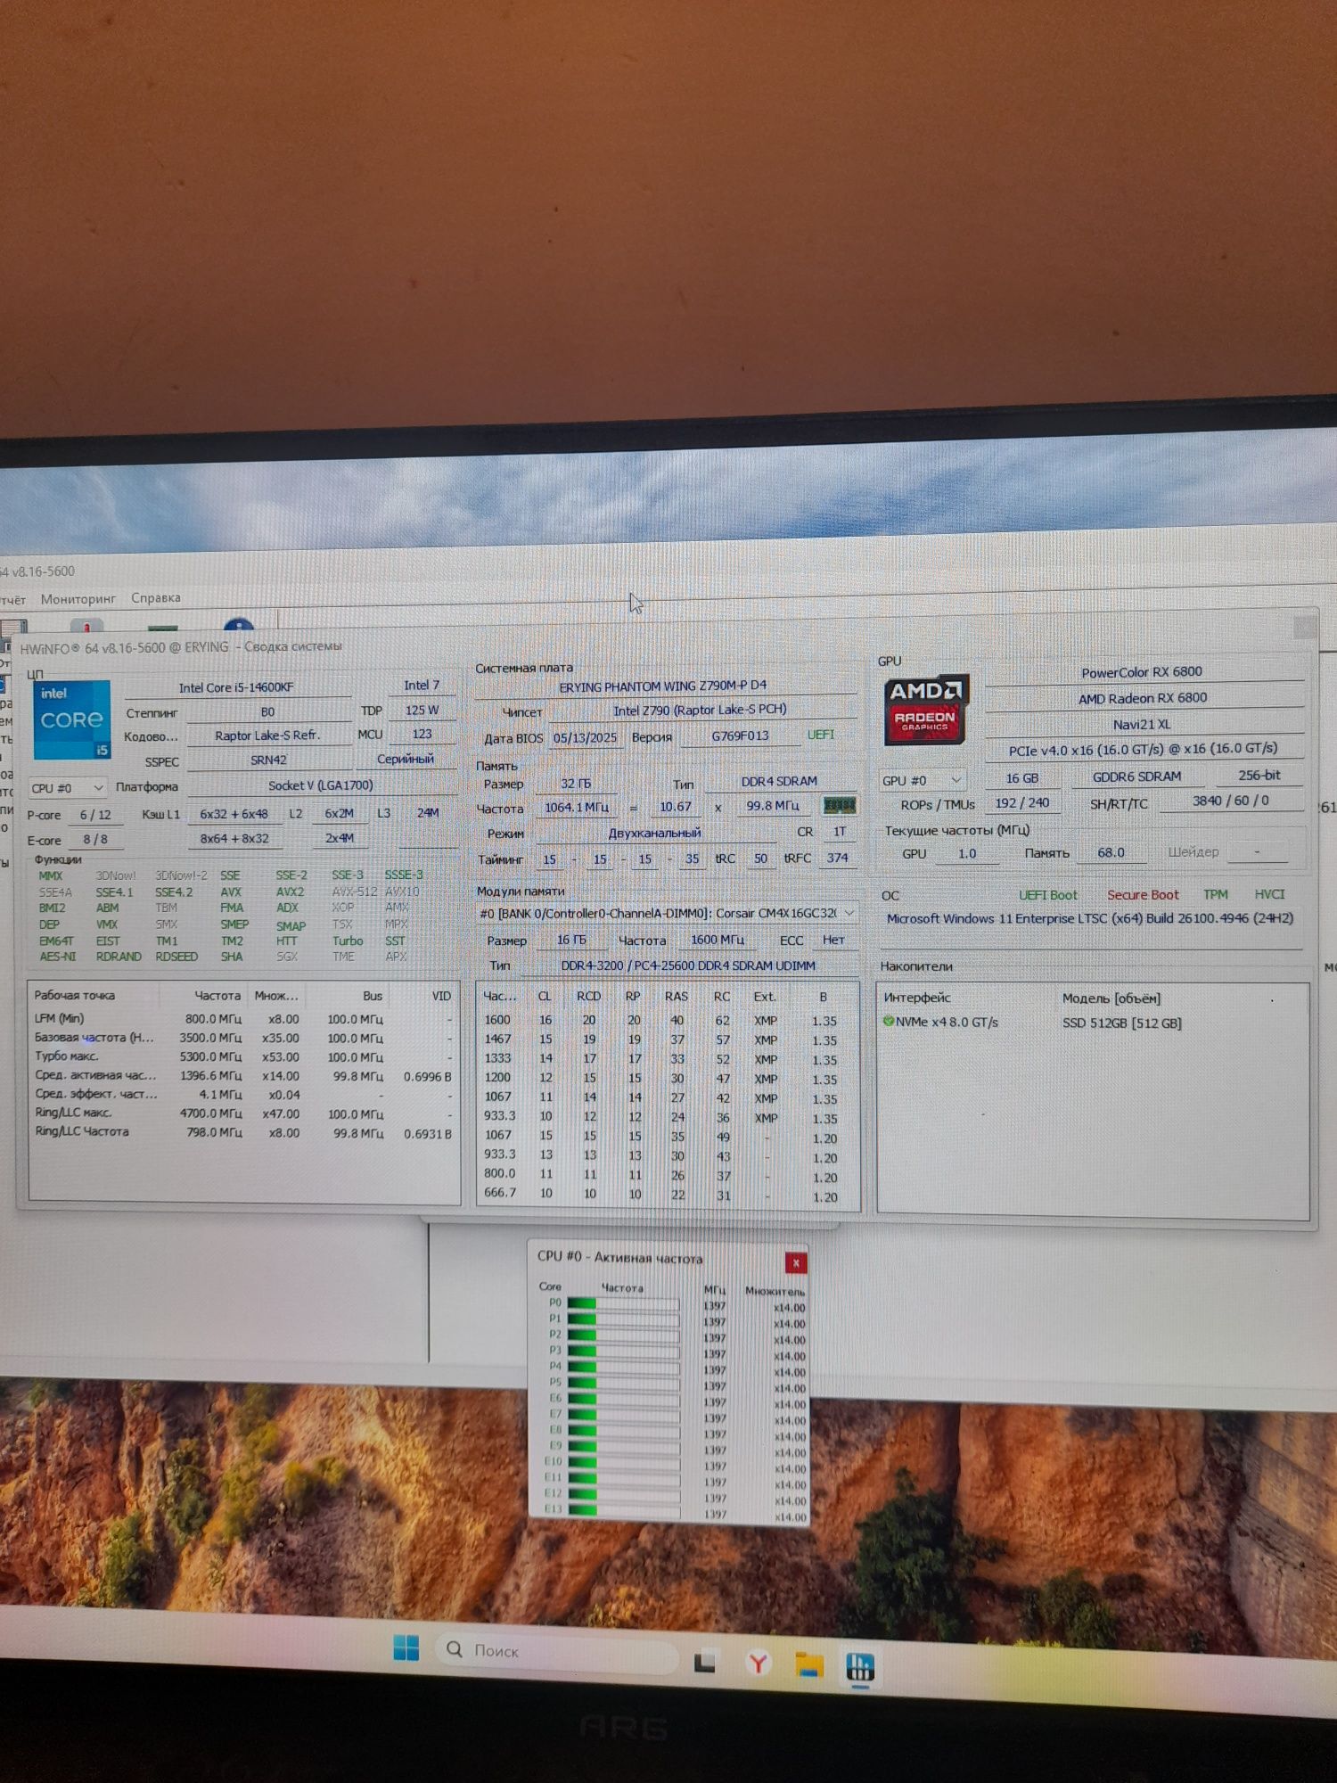Click the PCIe v4.0 x16 link field
Screen dimensions: 1337x1783
[x=1143, y=750]
